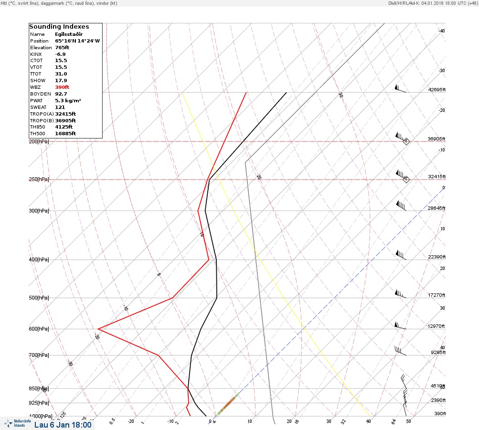Image resolution: width=479 pixels, height=430 pixels.
Task: Click the 'Lau 6 Jan 18:00' date label
Action: [63, 425]
